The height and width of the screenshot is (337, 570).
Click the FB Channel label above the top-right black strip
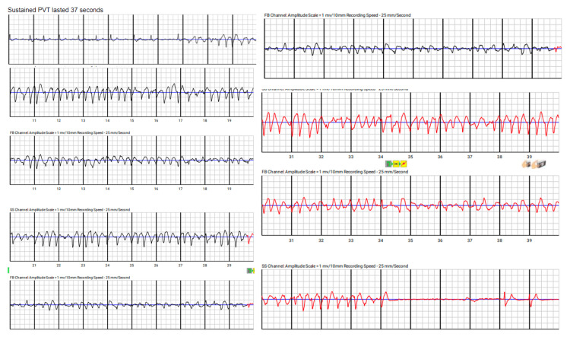pyautogui.click(x=337, y=15)
